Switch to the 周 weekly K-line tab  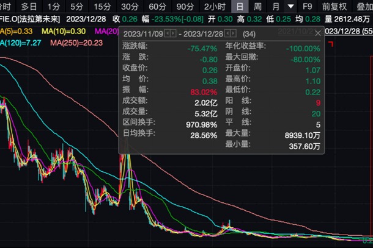pyautogui.click(x=257, y=7)
